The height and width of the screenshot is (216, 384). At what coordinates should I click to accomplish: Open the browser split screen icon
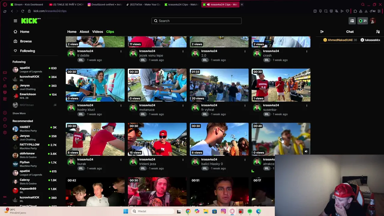pyautogui.click(x=315, y=11)
